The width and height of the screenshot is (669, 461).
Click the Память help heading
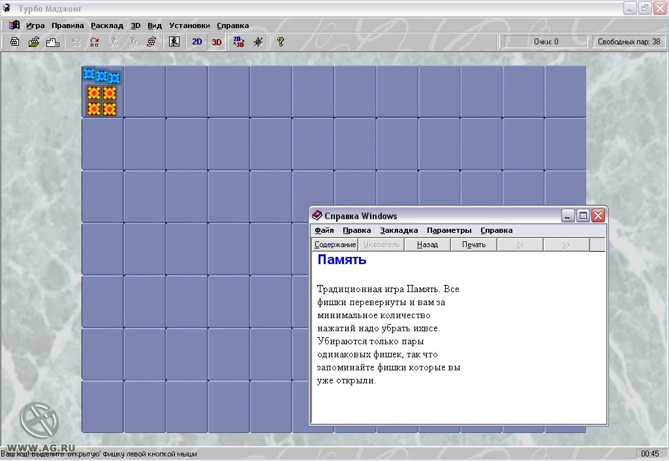point(342,260)
